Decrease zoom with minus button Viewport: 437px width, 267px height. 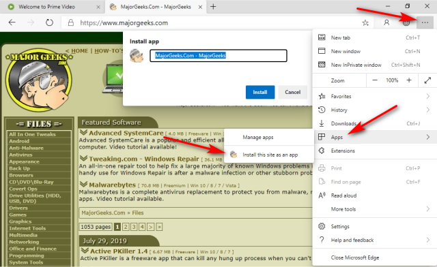tap(375, 80)
